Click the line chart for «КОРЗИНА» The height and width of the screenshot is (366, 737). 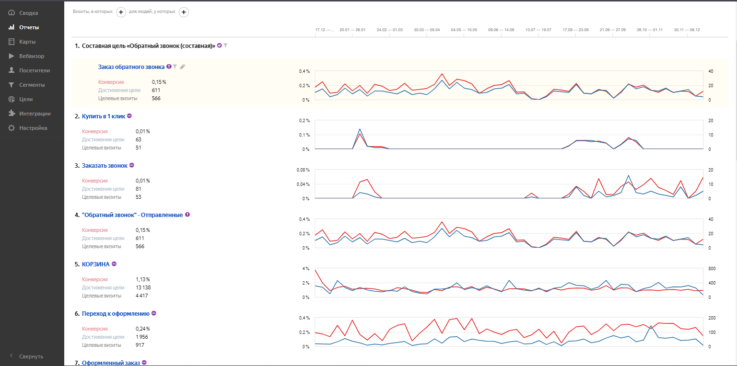point(509,283)
